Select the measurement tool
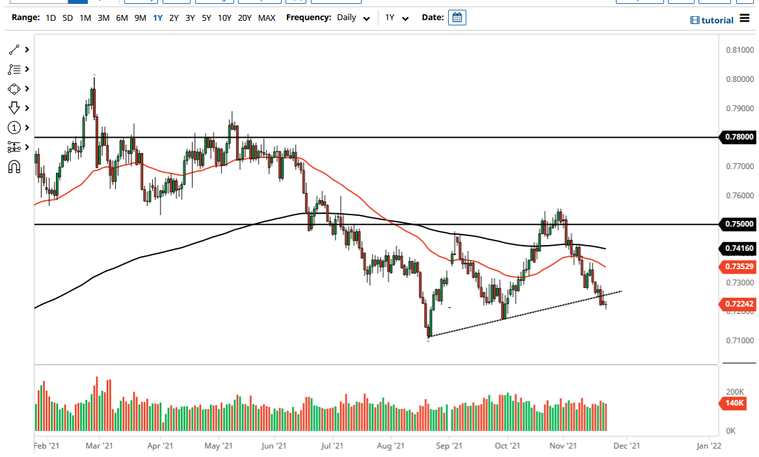759x457 pixels. click(14, 147)
